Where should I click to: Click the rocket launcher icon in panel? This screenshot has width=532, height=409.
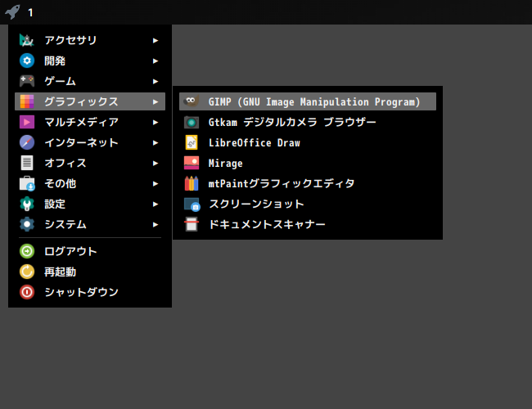(12, 12)
